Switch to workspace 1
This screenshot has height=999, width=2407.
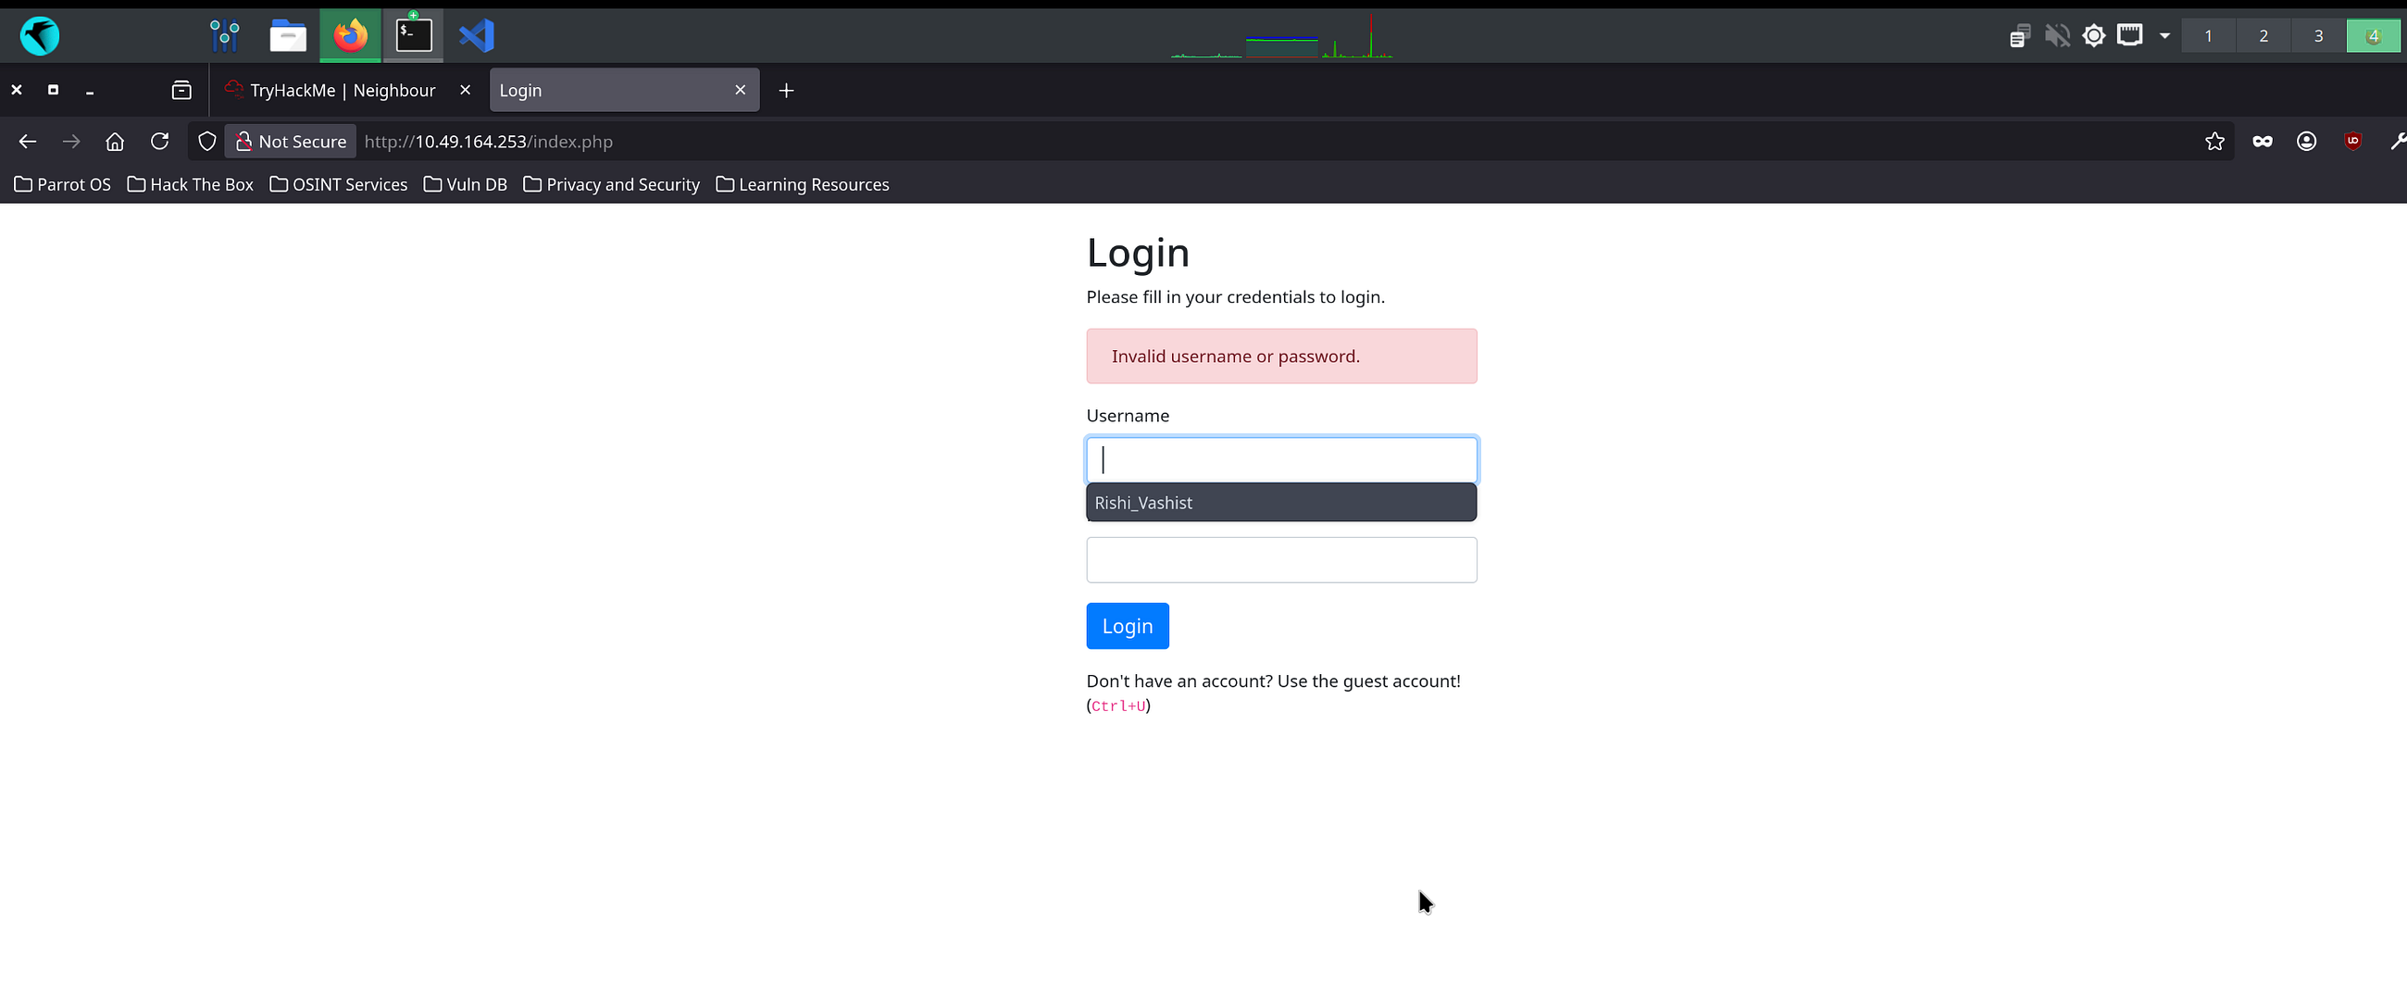pyautogui.click(x=2208, y=35)
